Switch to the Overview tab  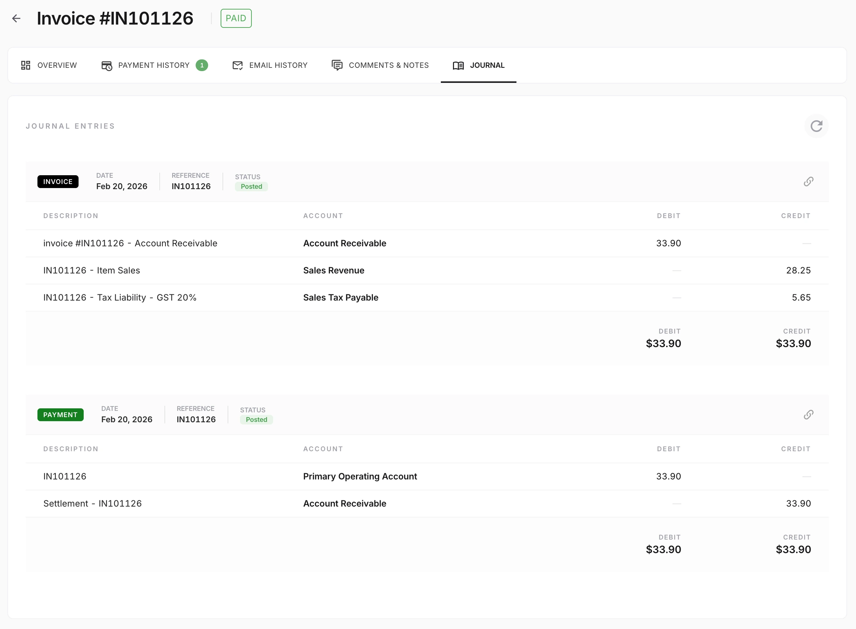click(x=57, y=65)
